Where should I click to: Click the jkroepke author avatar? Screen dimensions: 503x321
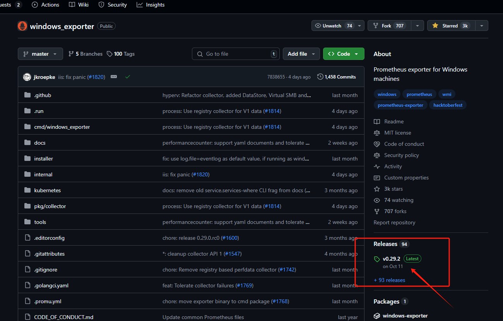[x=27, y=77]
